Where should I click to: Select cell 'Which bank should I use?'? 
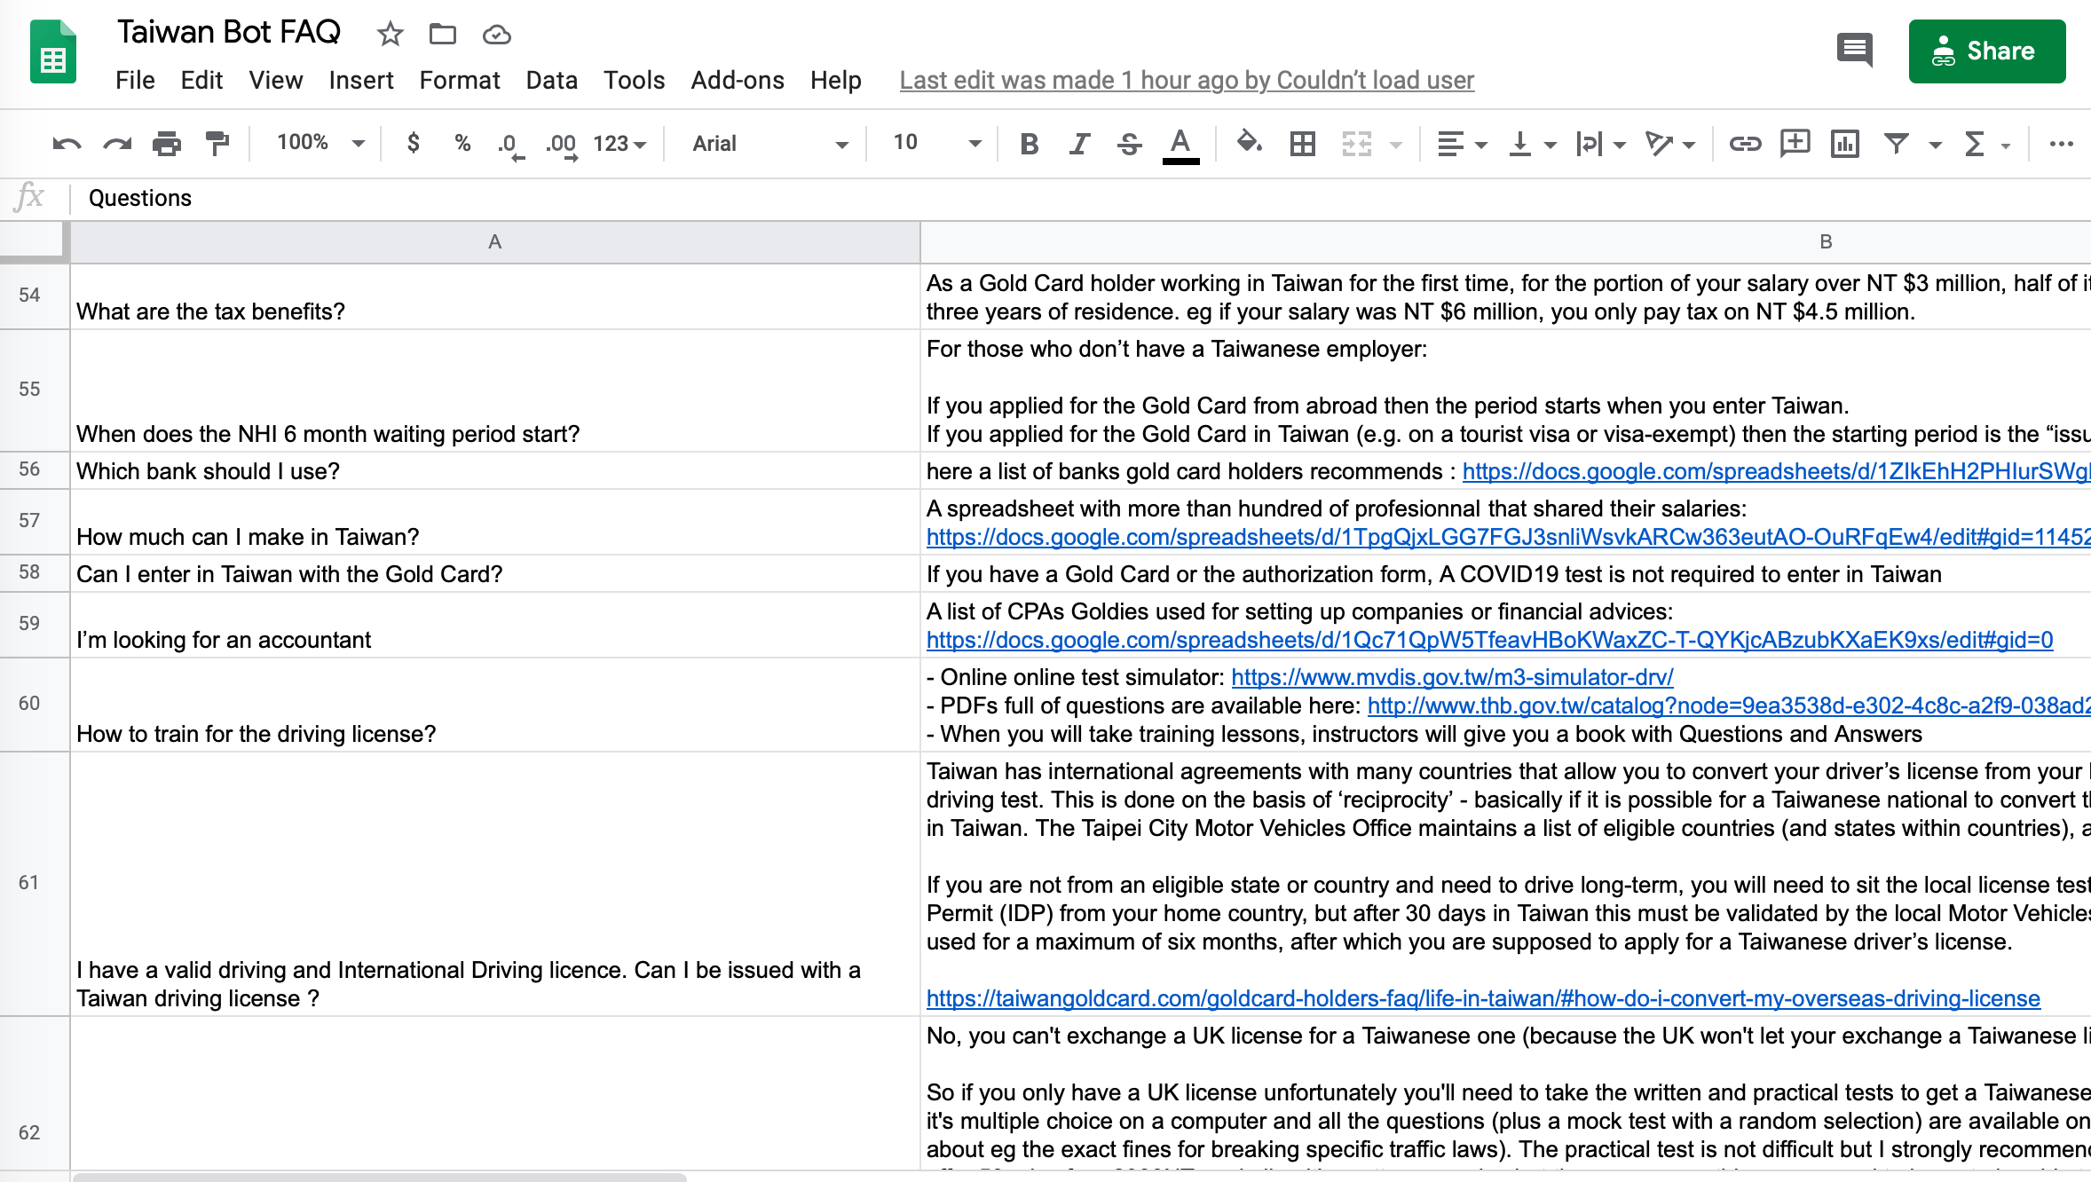495,471
